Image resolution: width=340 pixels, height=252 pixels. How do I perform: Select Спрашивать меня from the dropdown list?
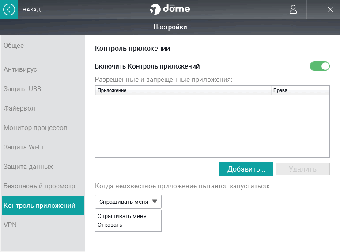click(122, 216)
